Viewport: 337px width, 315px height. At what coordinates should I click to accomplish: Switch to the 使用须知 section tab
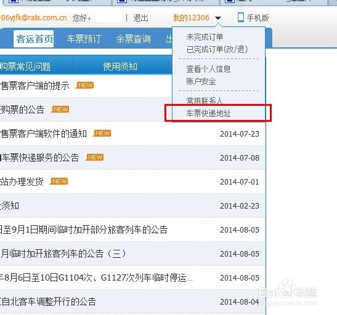pos(120,66)
